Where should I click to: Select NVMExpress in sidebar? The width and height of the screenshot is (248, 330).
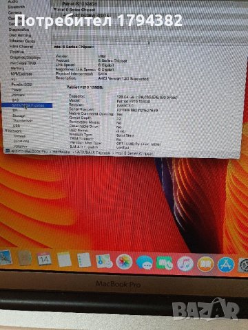pos(21,74)
